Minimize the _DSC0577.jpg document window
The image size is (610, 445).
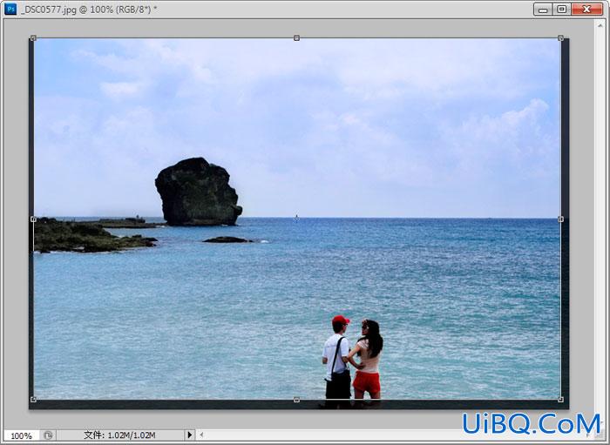[x=543, y=9]
